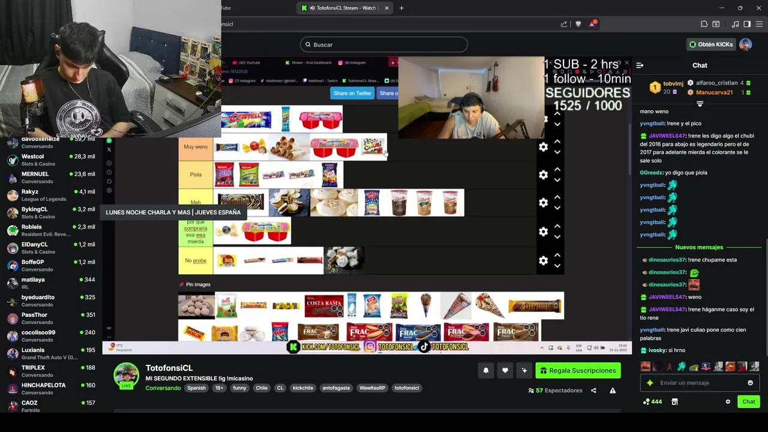Image resolution: width=768 pixels, height=432 pixels.
Task: Show the 57 Espectadores viewer list
Action: [x=555, y=391]
